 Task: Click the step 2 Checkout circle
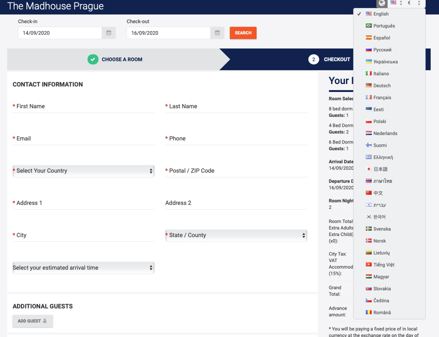coord(314,59)
